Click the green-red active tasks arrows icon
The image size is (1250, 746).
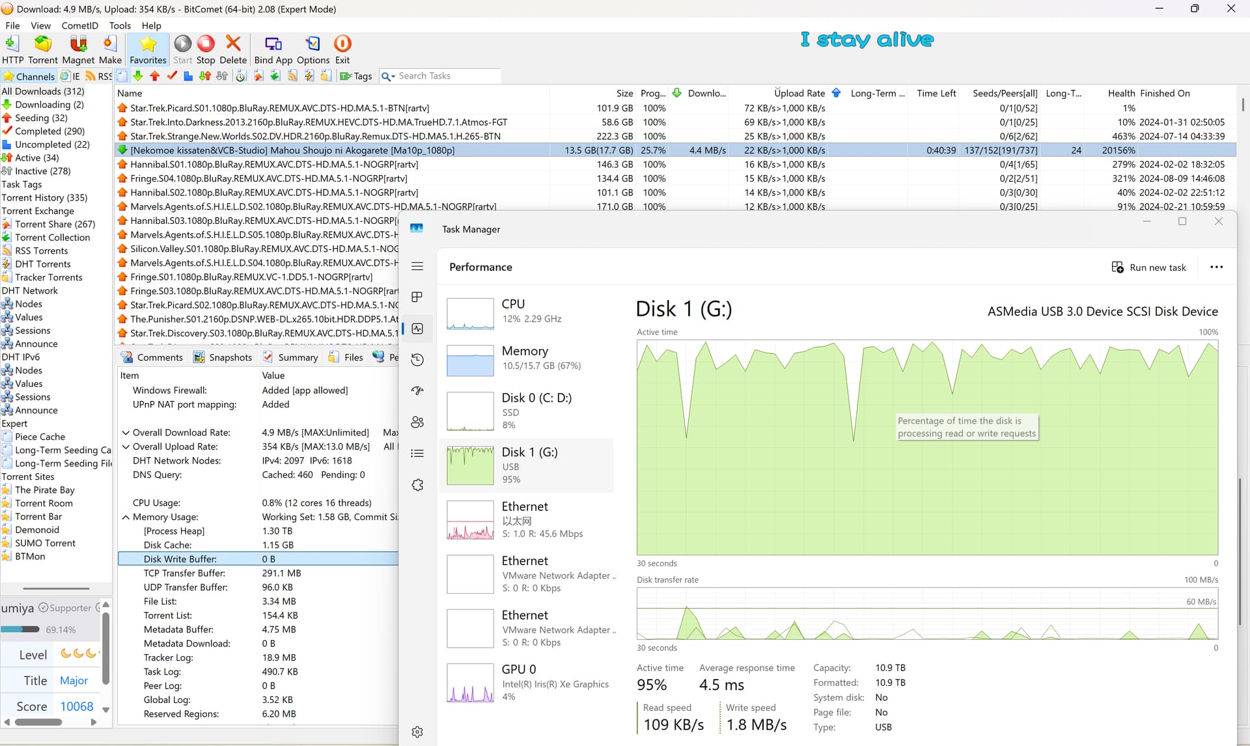click(205, 76)
